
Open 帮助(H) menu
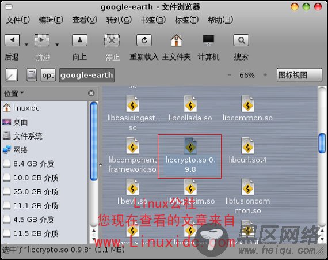[220, 20]
